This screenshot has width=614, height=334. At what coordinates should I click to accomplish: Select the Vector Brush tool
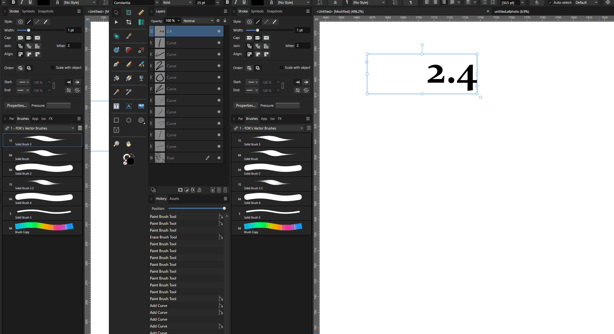coord(141,64)
